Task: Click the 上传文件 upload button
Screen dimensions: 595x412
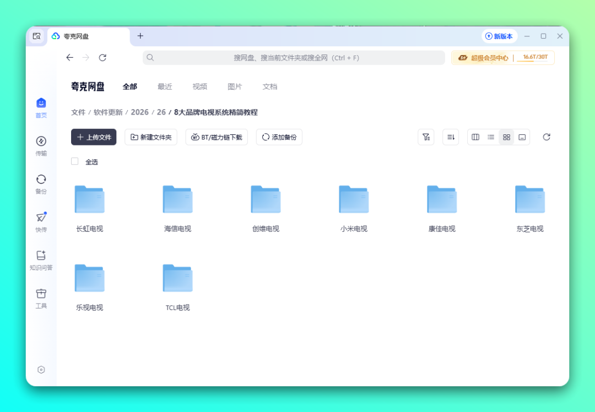Action: tap(94, 137)
